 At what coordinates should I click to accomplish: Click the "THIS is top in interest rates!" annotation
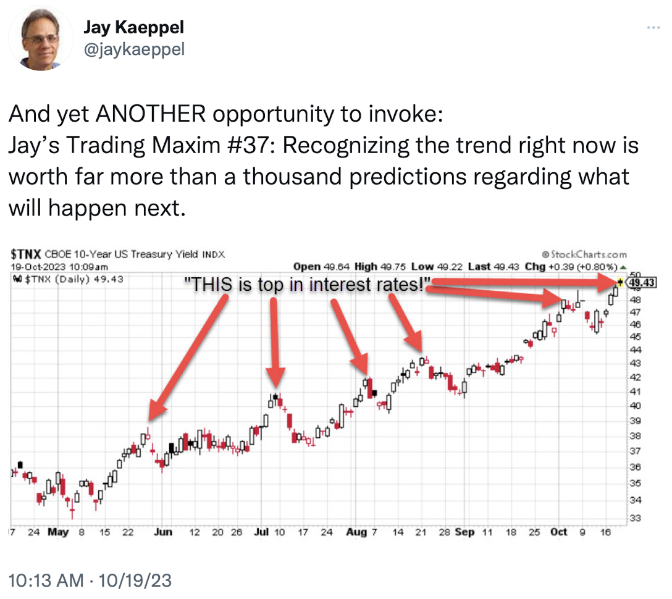click(x=307, y=285)
